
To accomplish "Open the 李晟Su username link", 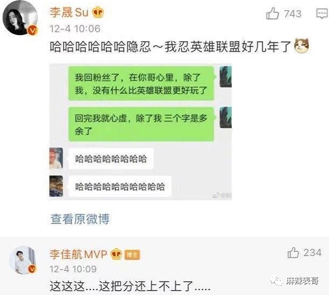I will (x=69, y=12).
